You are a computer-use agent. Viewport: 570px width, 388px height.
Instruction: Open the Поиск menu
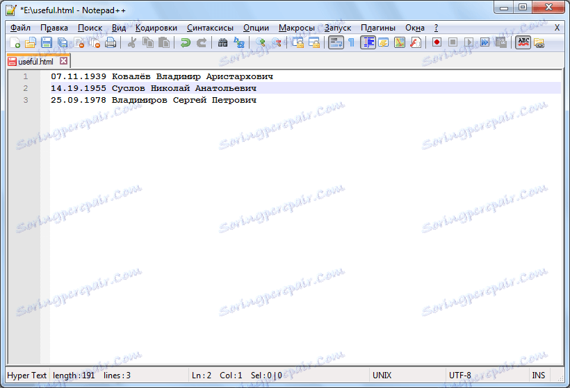pos(90,28)
